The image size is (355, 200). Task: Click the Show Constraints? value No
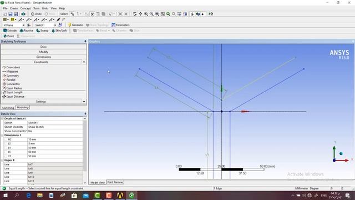(55, 131)
